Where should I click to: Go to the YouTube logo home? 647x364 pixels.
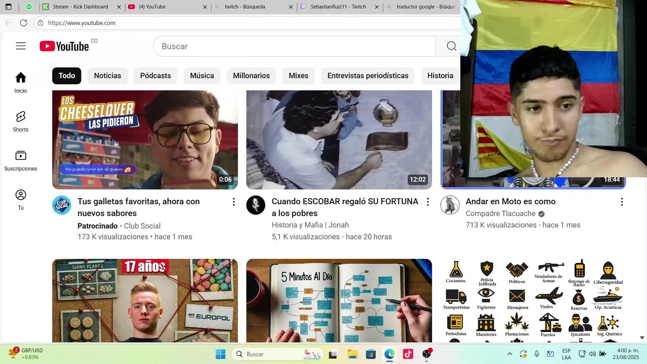pyautogui.click(x=64, y=46)
